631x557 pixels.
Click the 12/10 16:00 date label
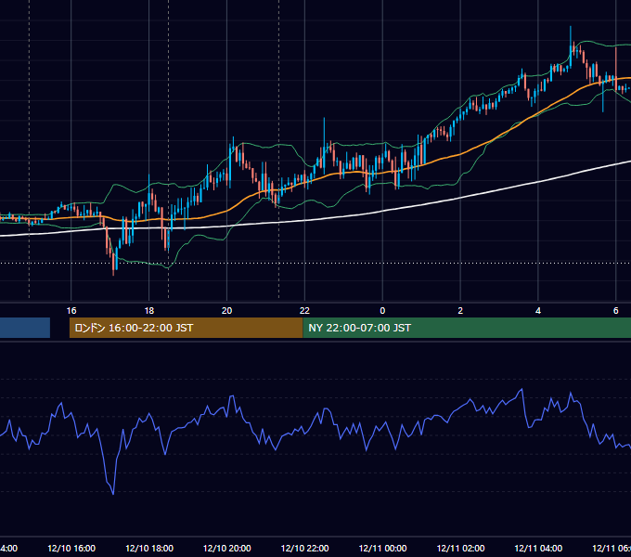click(71, 548)
